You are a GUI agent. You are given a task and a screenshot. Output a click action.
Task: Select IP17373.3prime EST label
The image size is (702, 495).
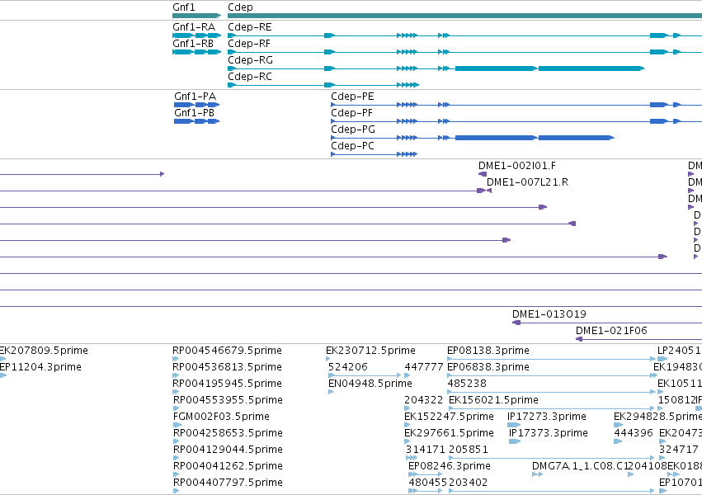point(549,434)
